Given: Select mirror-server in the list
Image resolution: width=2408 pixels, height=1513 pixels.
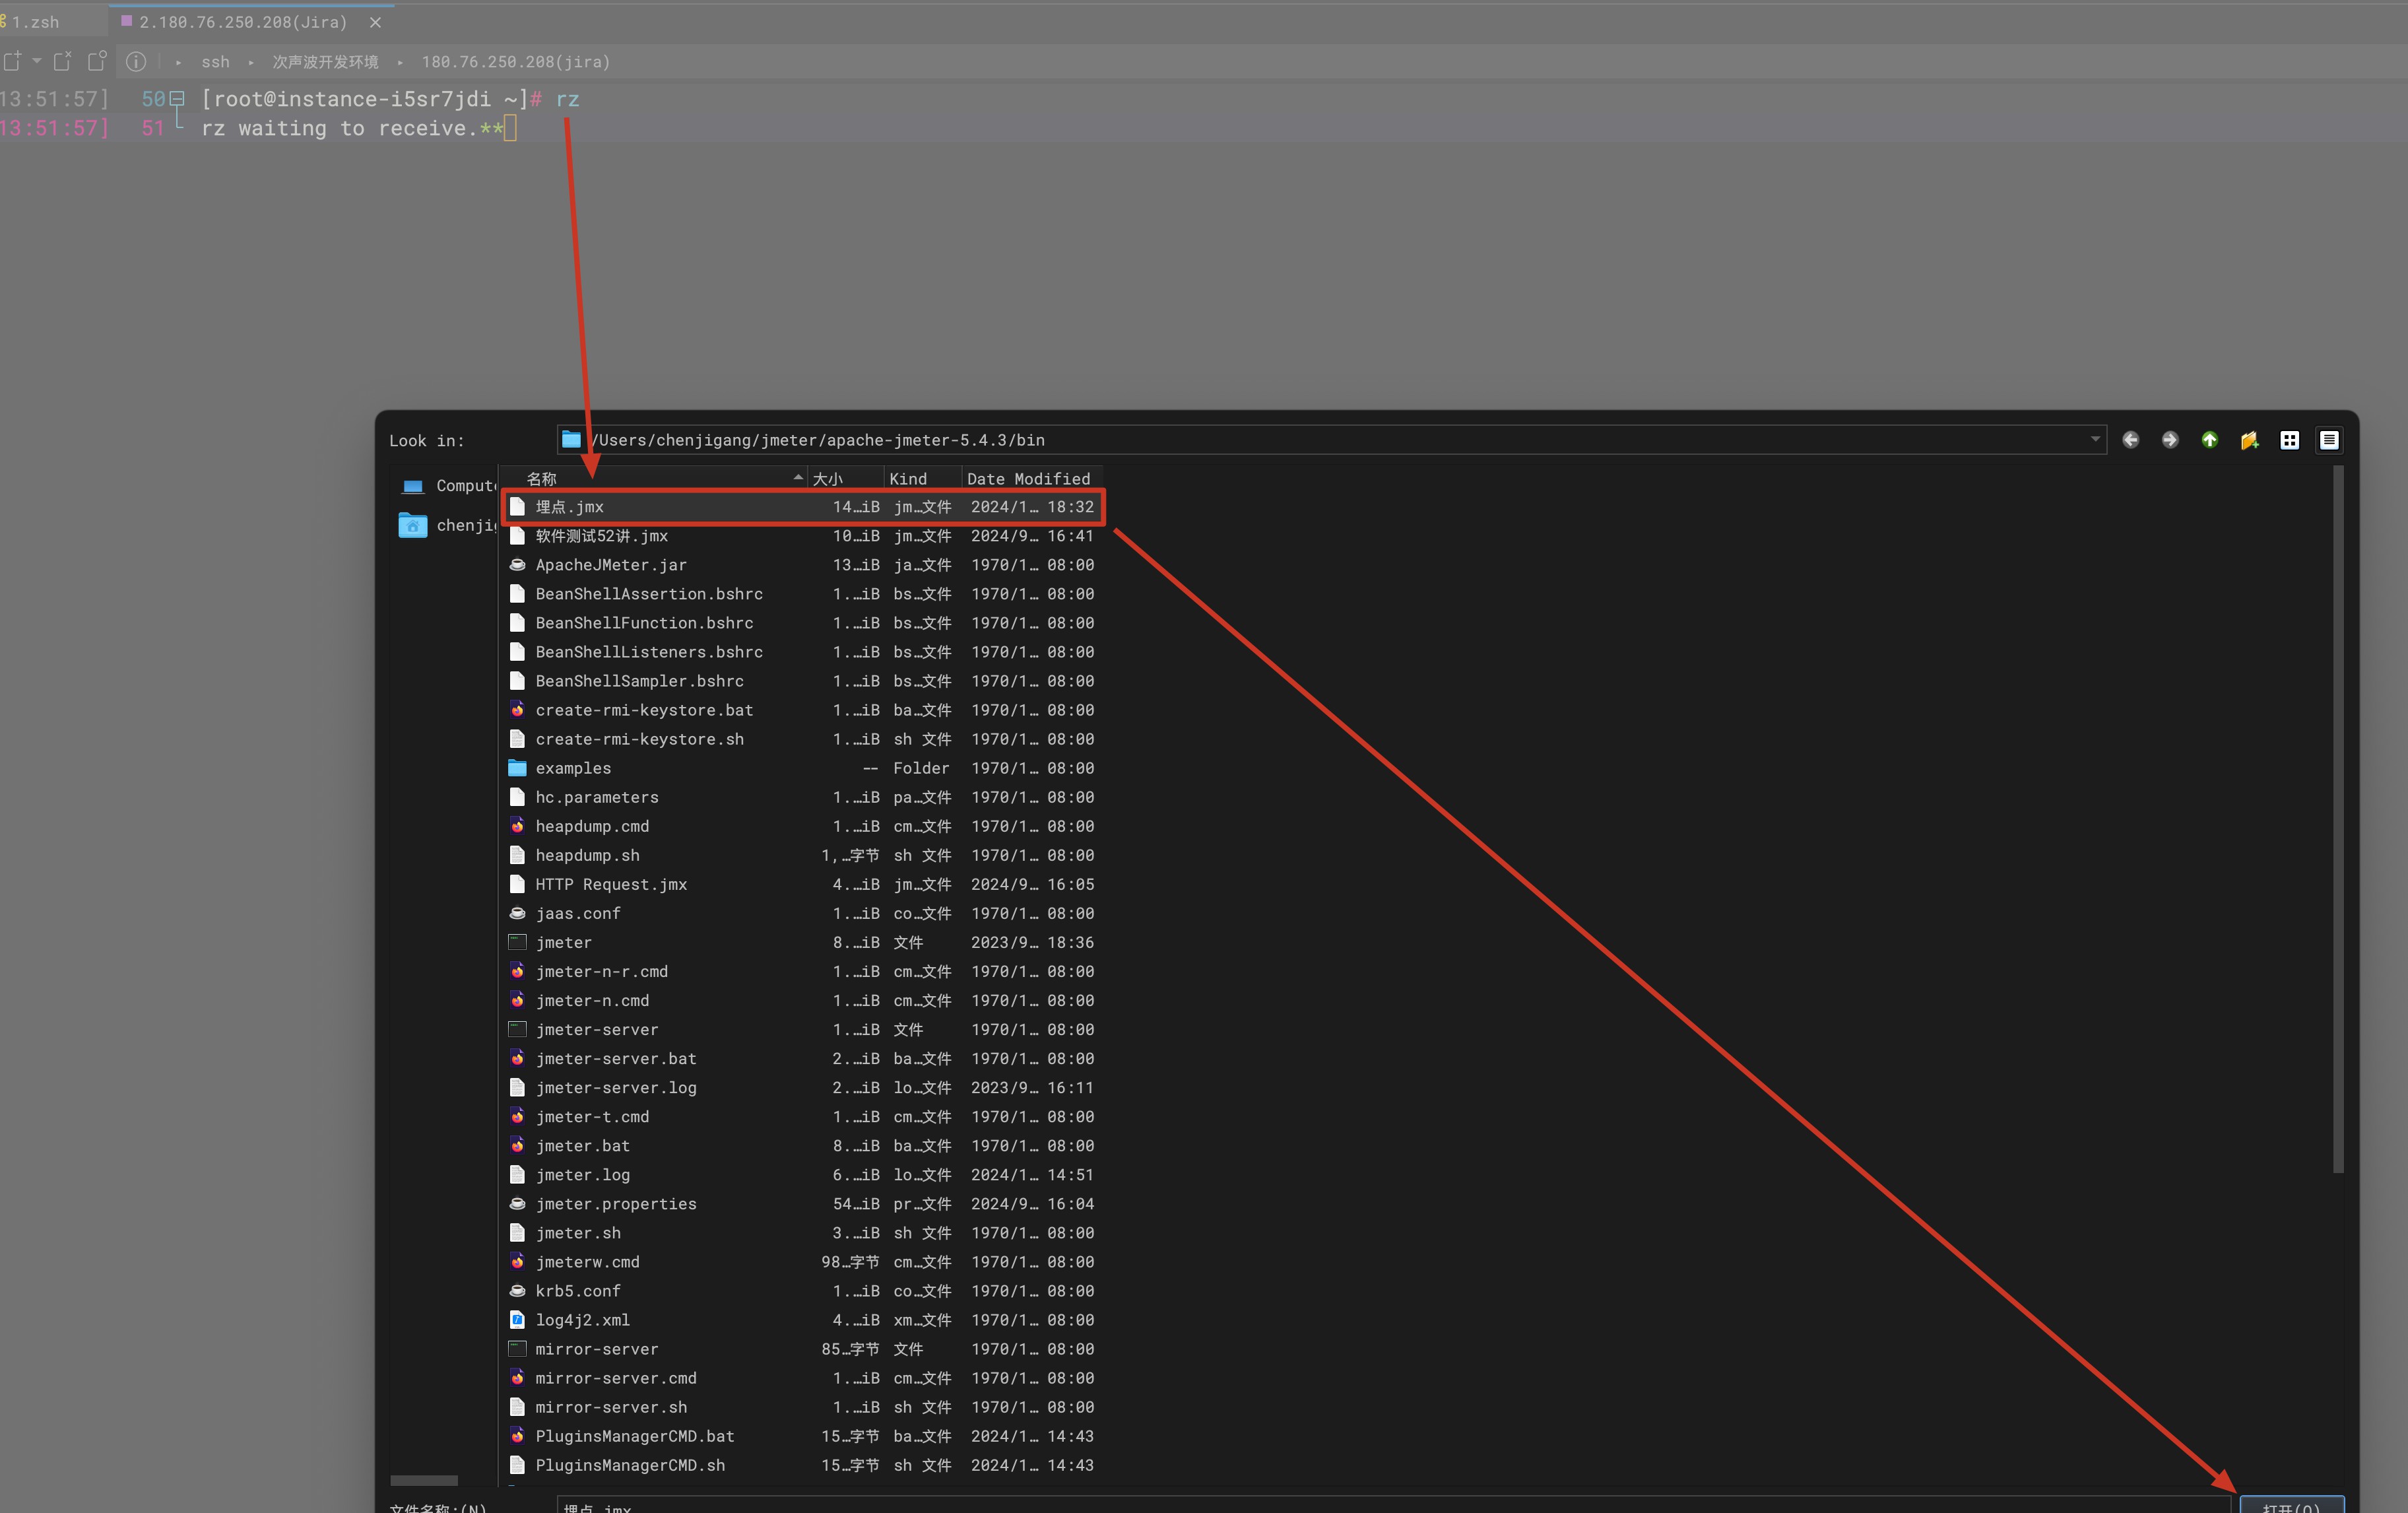Looking at the screenshot, I should pyautogui.click(x=802, y=1349).
